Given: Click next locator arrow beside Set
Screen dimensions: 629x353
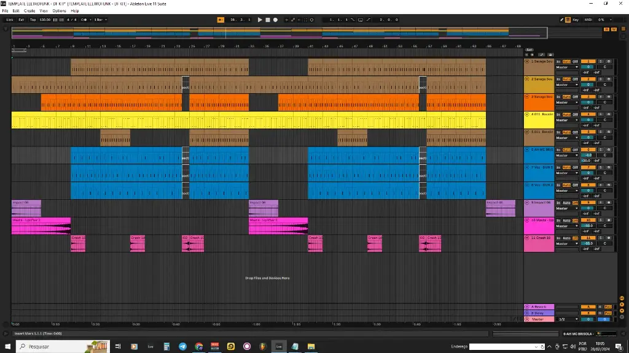Looking at the screenshot, I should tap(533, 55).
